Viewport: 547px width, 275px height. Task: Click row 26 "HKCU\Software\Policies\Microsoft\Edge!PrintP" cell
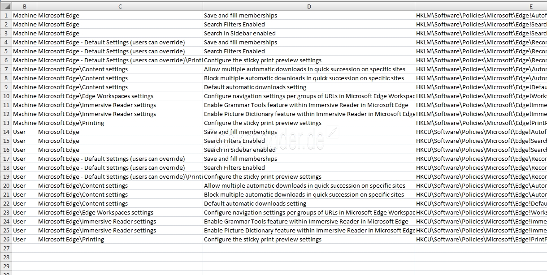pyautogui.click(x=481, y=239)
